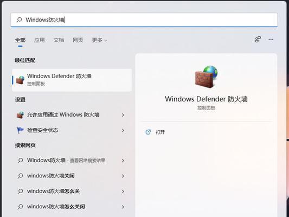Open windows防火墙怎么关闭 web suggestion

72,207
